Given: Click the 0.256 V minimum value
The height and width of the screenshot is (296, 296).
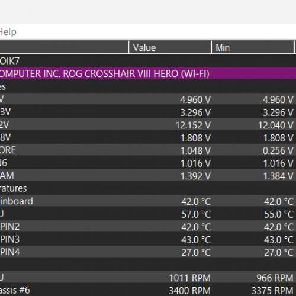Looking at the screenshot, I should point(278,151).
